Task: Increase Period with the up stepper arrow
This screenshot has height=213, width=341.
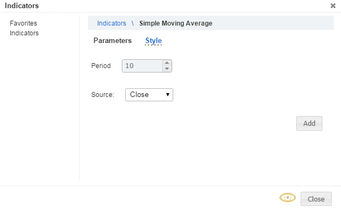Action: click(167, 63)
